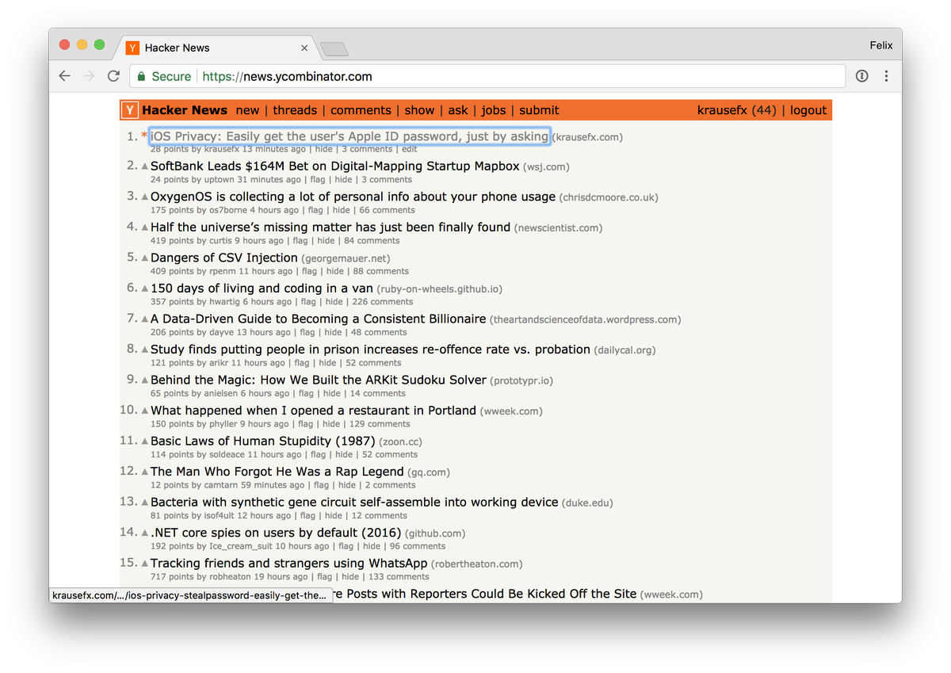View the 3 comments on the iOS Privacy story
951x673 pixels.
coord(367,149)
